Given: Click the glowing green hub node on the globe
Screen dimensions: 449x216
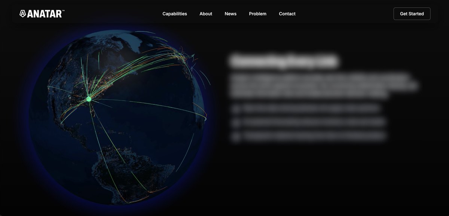Looking at the screenshot, I should 89,99.
